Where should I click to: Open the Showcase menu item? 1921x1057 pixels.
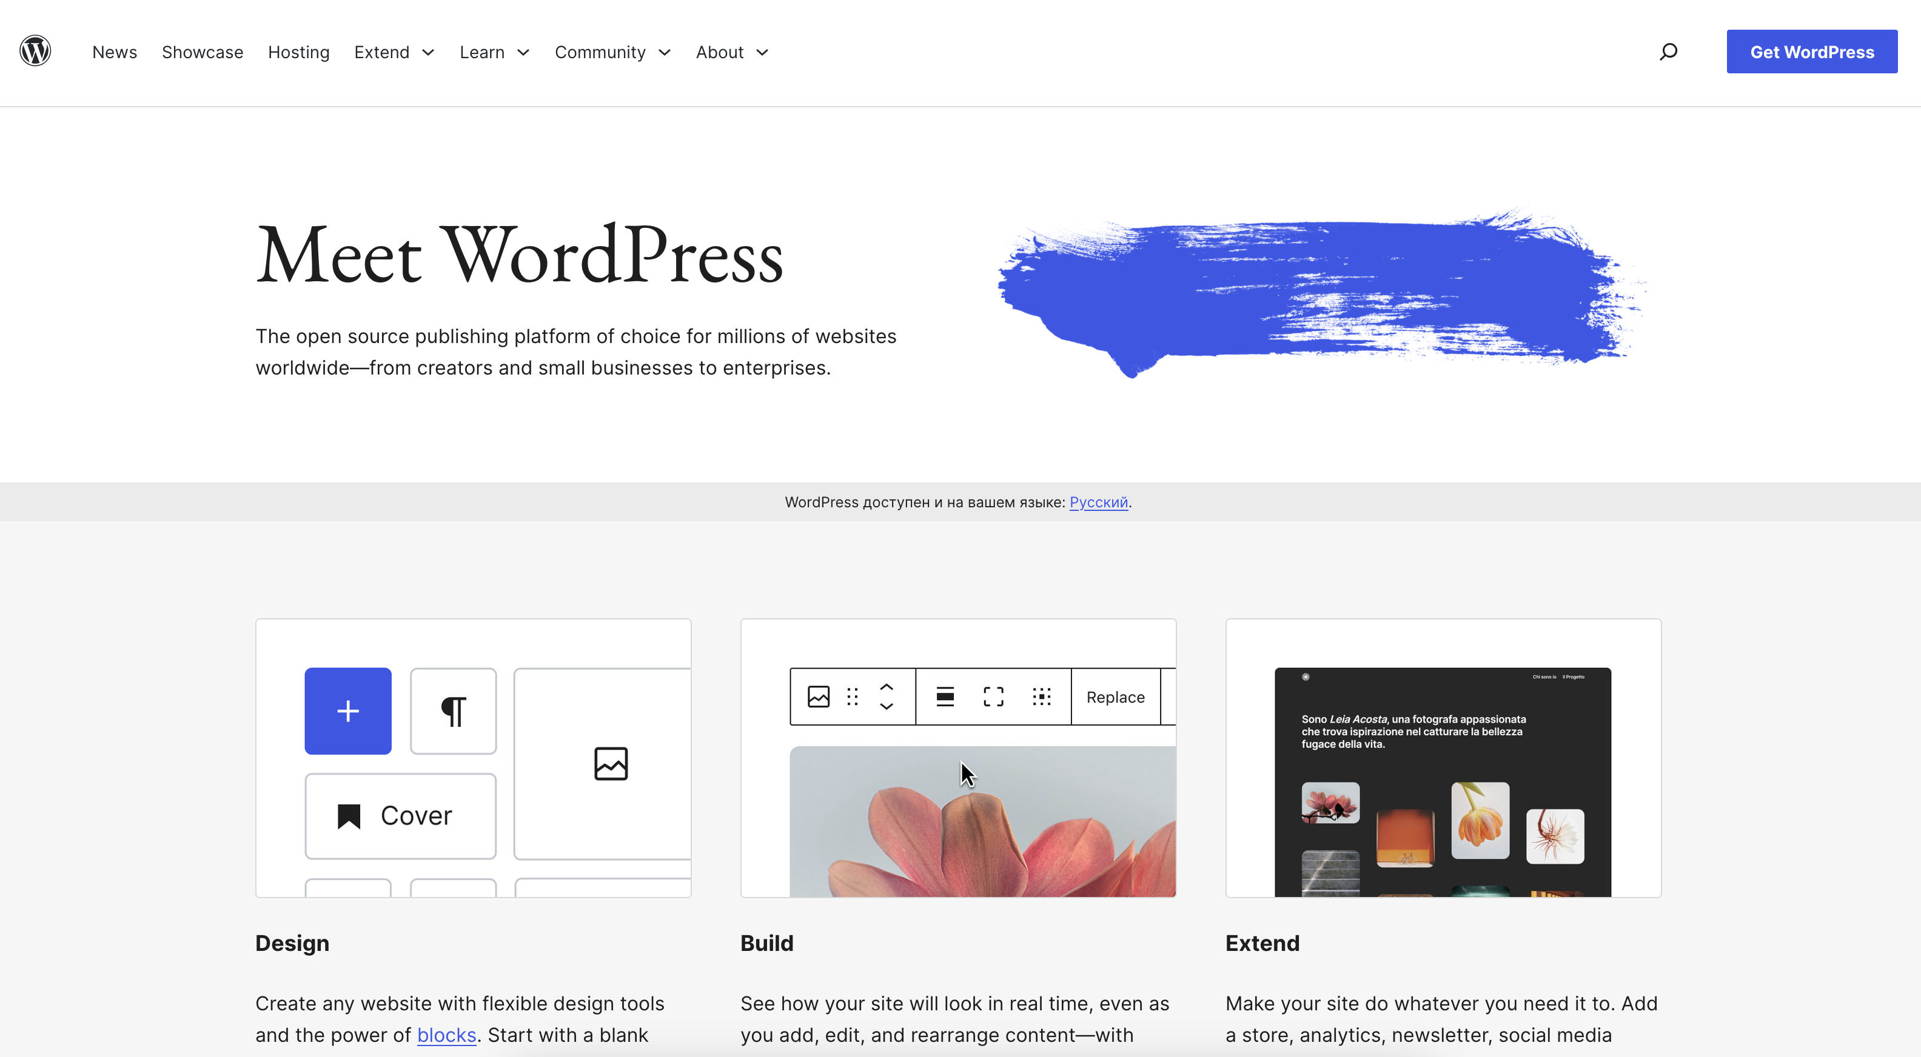(x=202, y=52)
